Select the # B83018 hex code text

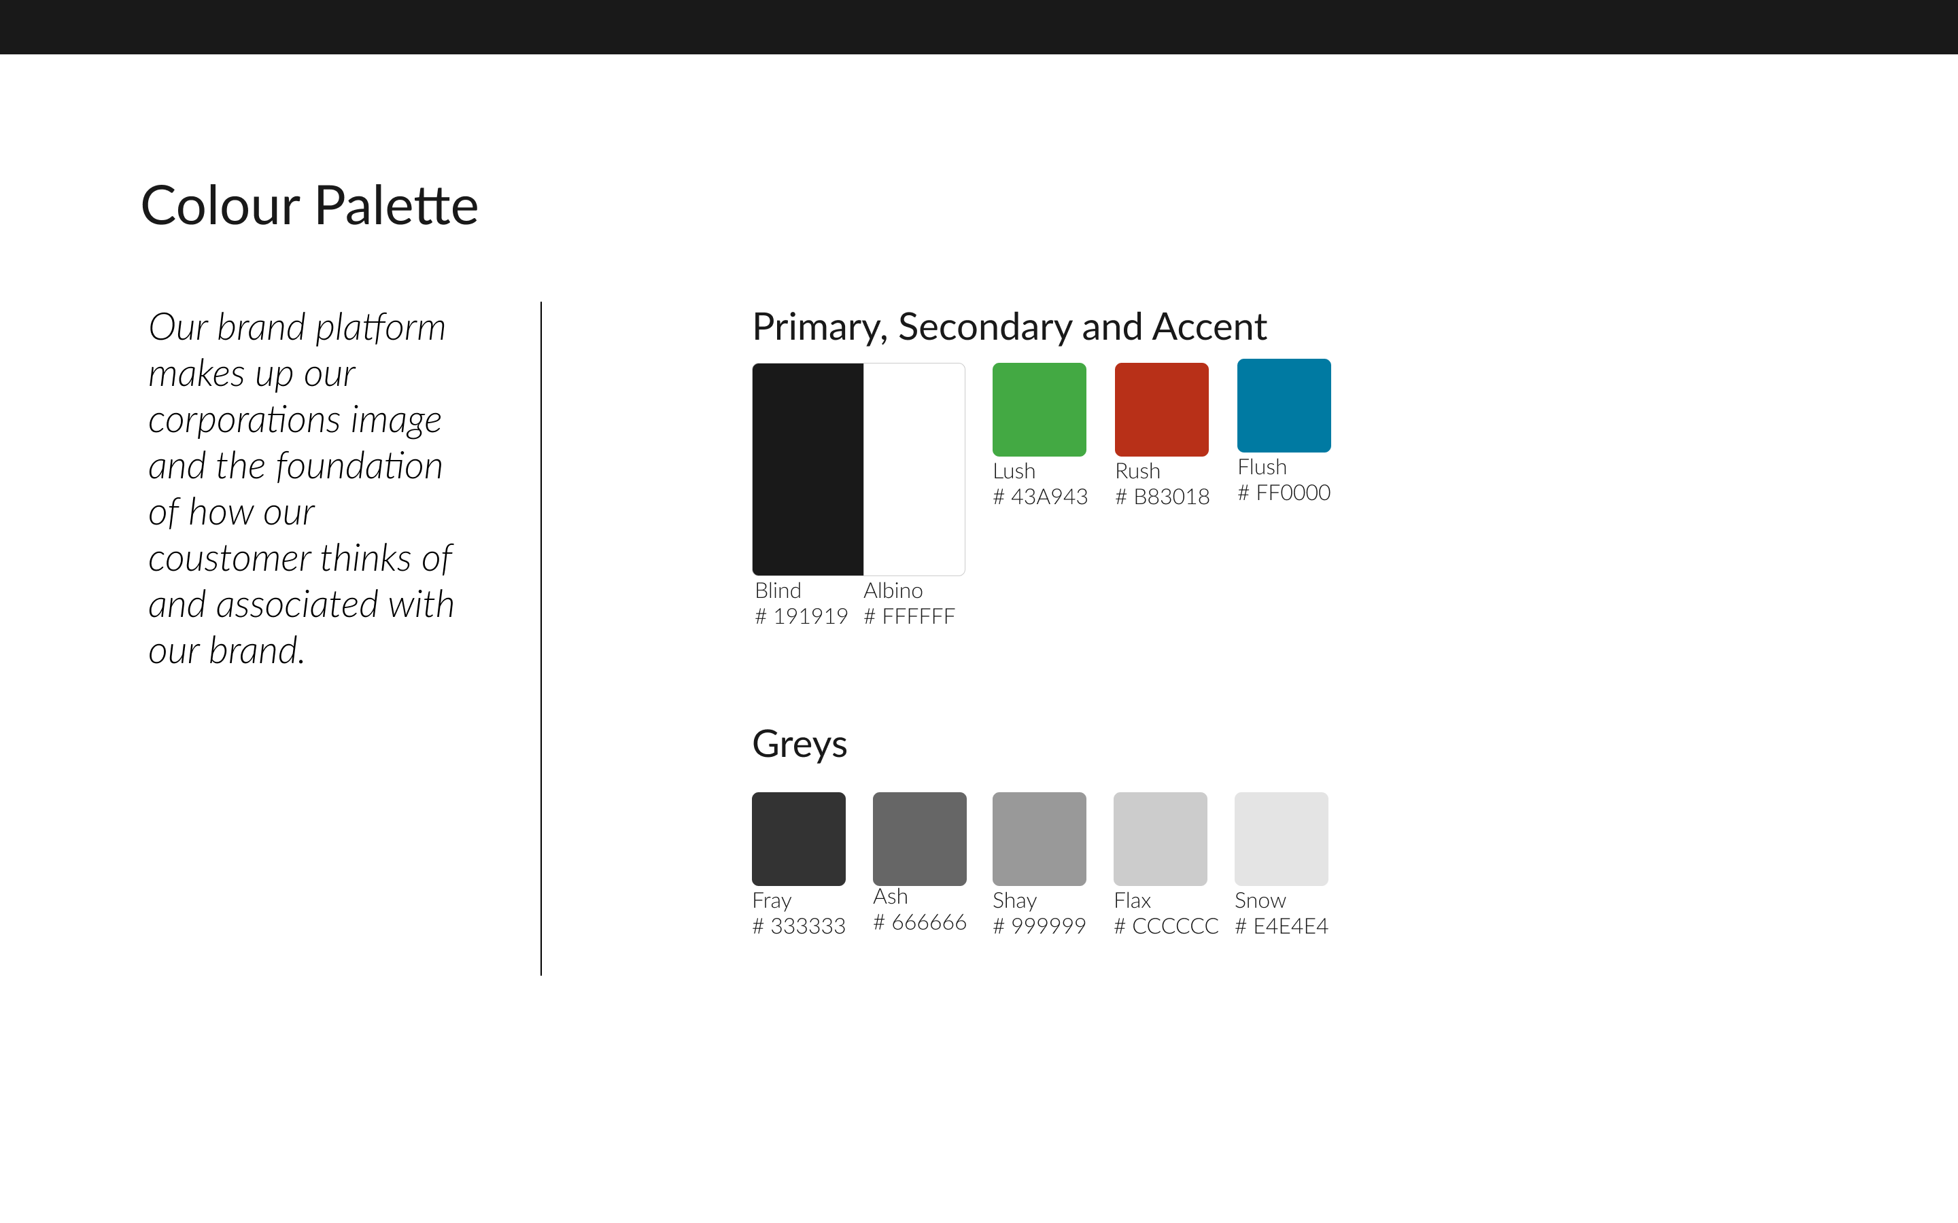1163,497
